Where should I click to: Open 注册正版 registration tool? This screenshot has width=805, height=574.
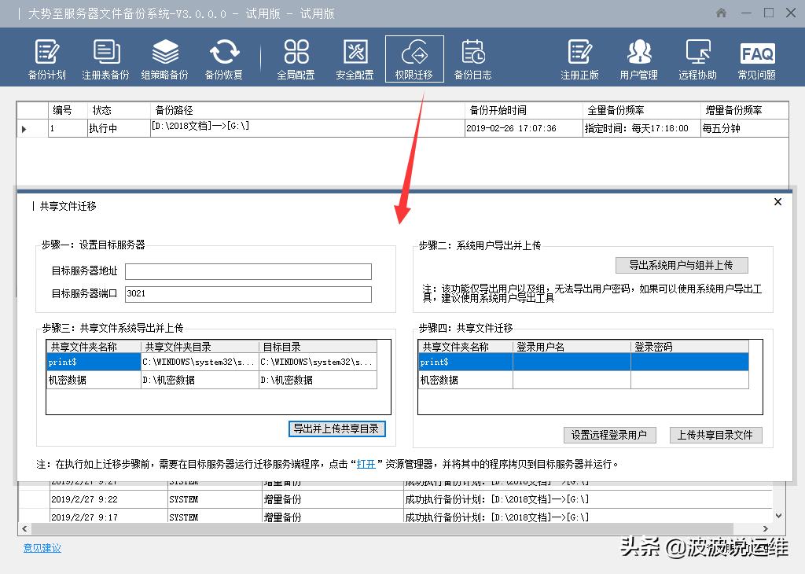point(579,57)
